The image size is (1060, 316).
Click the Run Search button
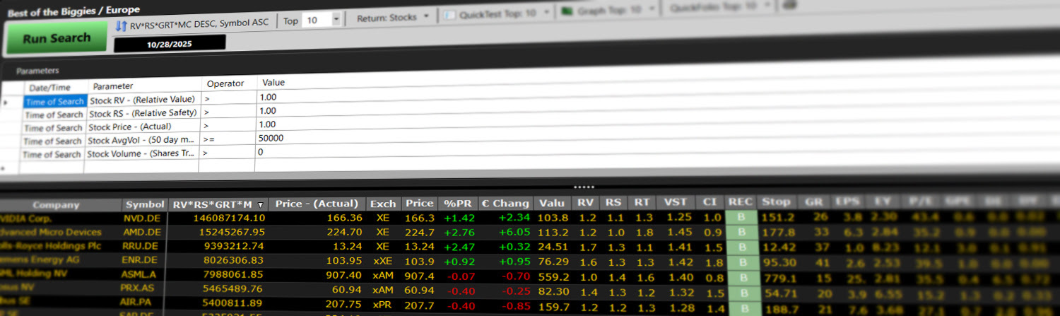point(56,38)
